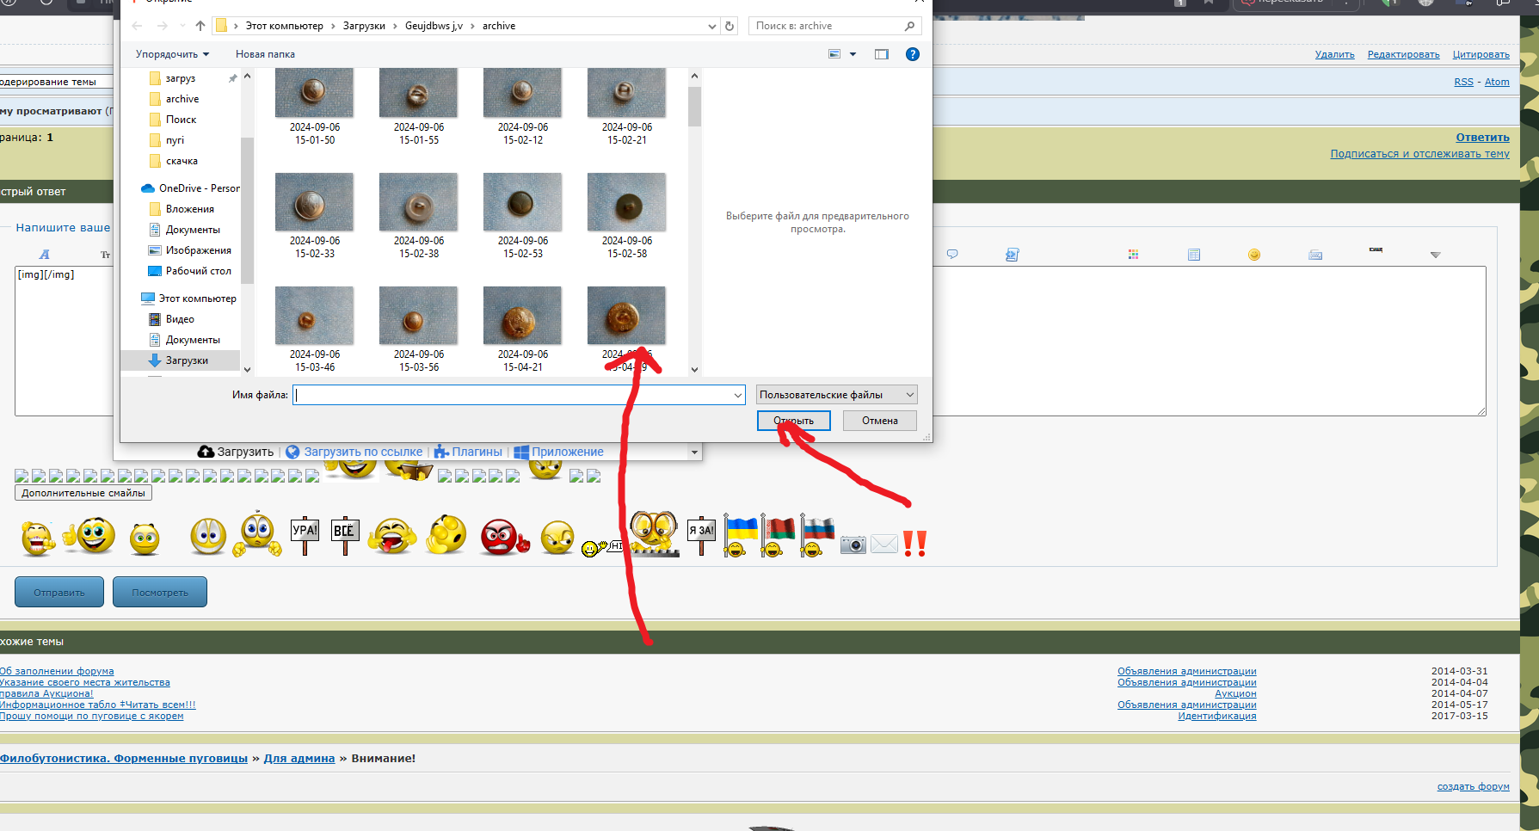This screenshot has height=831, width=1539.
Task: Click the camera icon in smiley row
Action: click(853, 544)
